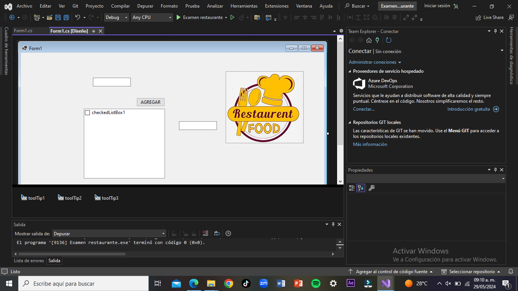The height and width of the screenshot is (291, 518).
Task: Click the horizontal scrollbar in the Salida panel
Action: coord(72,254)
